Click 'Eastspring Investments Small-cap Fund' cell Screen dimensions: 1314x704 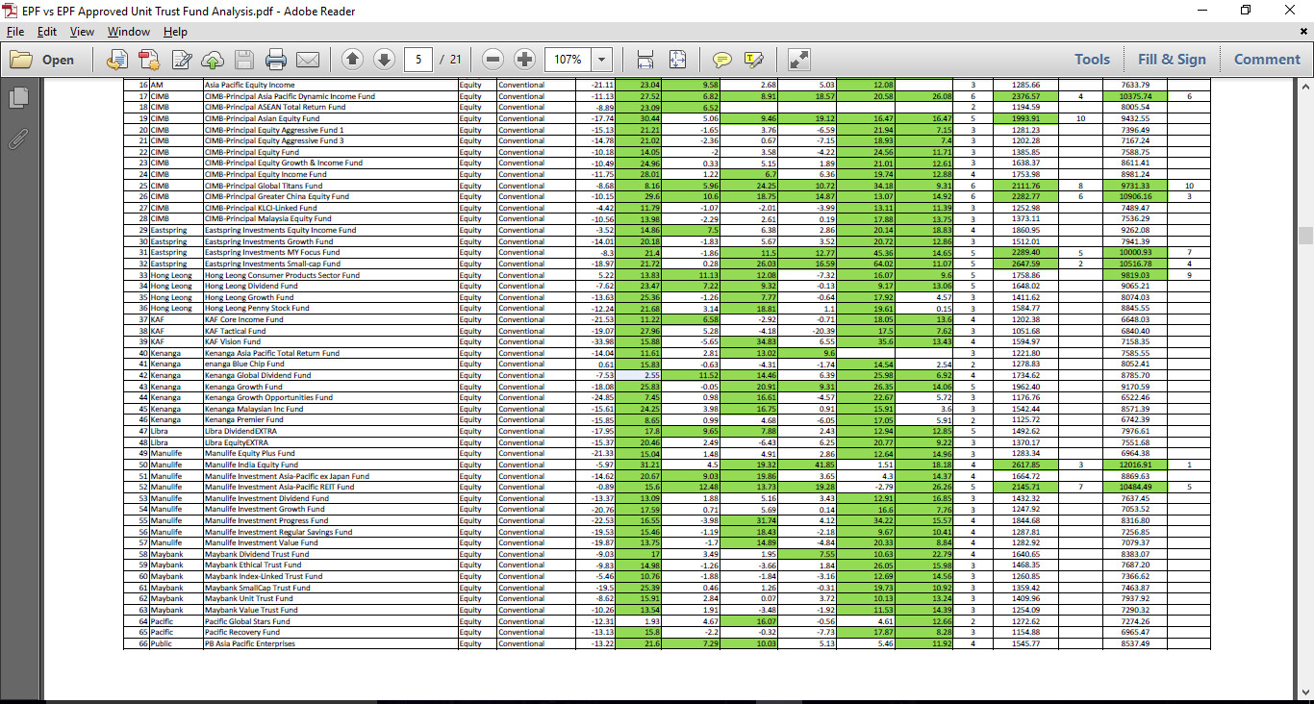(x=330, y=264)
